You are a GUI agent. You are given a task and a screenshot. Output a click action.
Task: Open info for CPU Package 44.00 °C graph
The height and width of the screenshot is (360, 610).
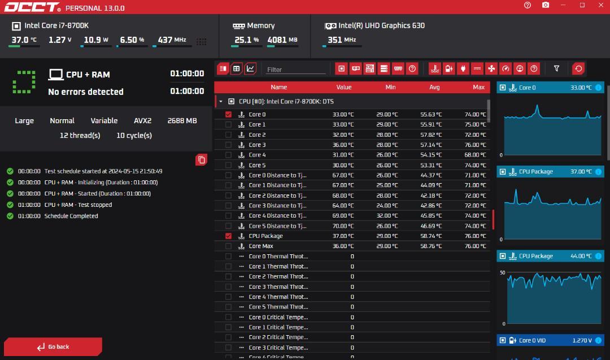click(598, 256)
